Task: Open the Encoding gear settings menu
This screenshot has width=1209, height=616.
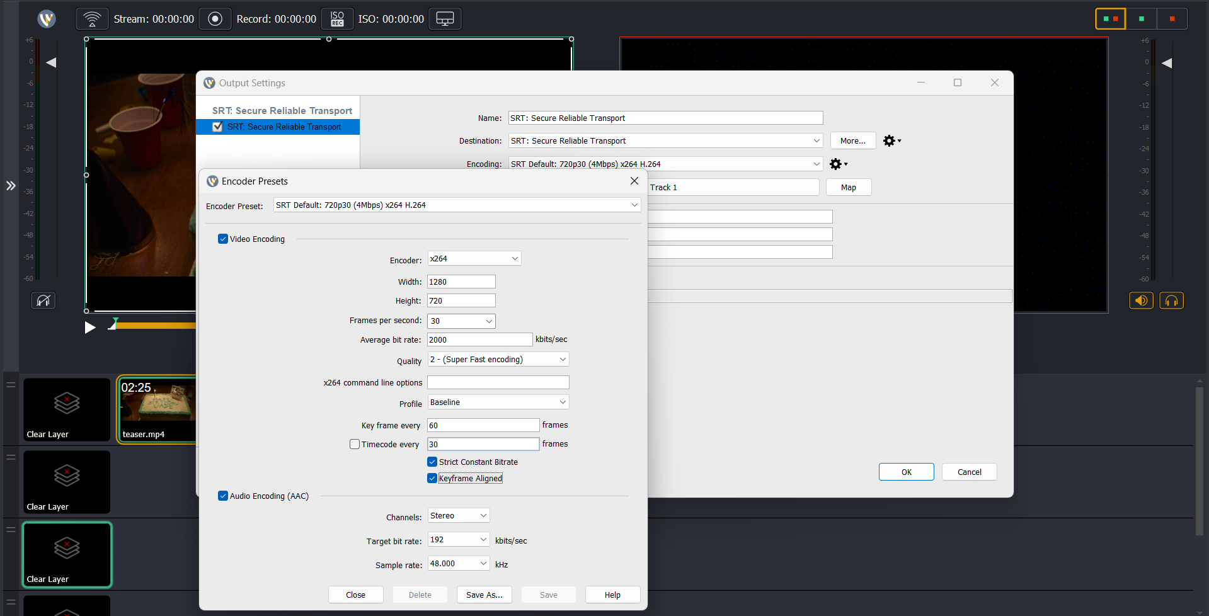Action: coord(838,164)
